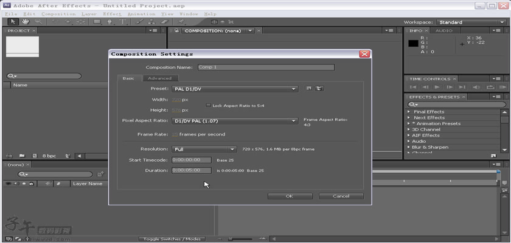Select the Rectangular Mask tool
The image size is (511, 243).
[x=97, y=22]
